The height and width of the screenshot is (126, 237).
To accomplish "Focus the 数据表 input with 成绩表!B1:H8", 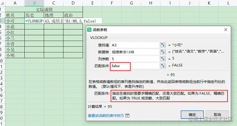I will [135, 52].
